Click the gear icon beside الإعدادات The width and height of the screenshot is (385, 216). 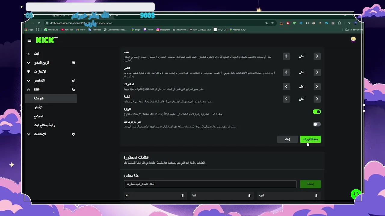(73, 134)
